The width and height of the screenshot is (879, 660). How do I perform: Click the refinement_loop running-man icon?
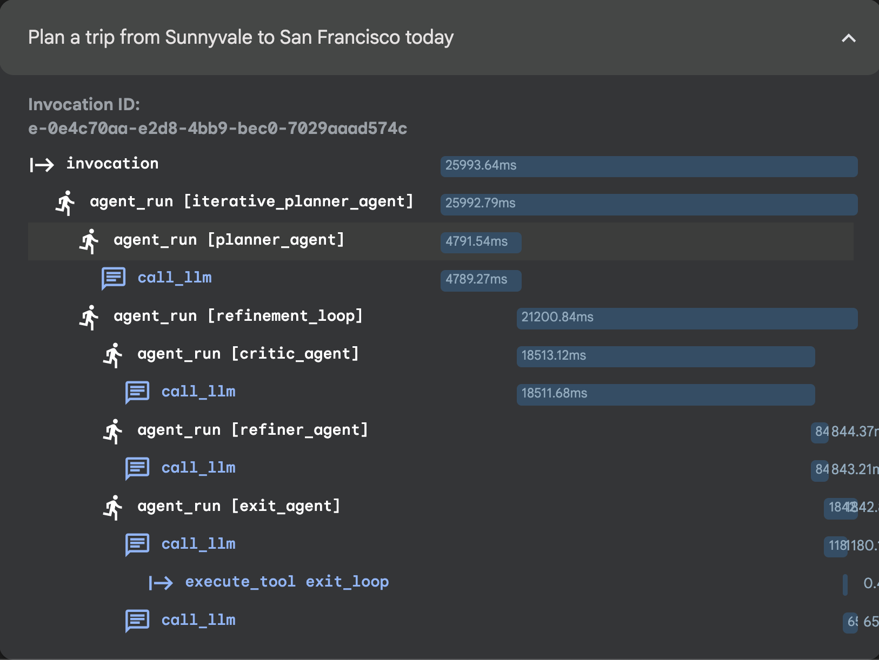[x=89, y=317]
